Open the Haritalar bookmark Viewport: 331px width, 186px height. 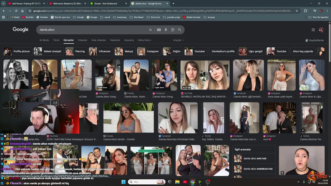click(42, 17)
